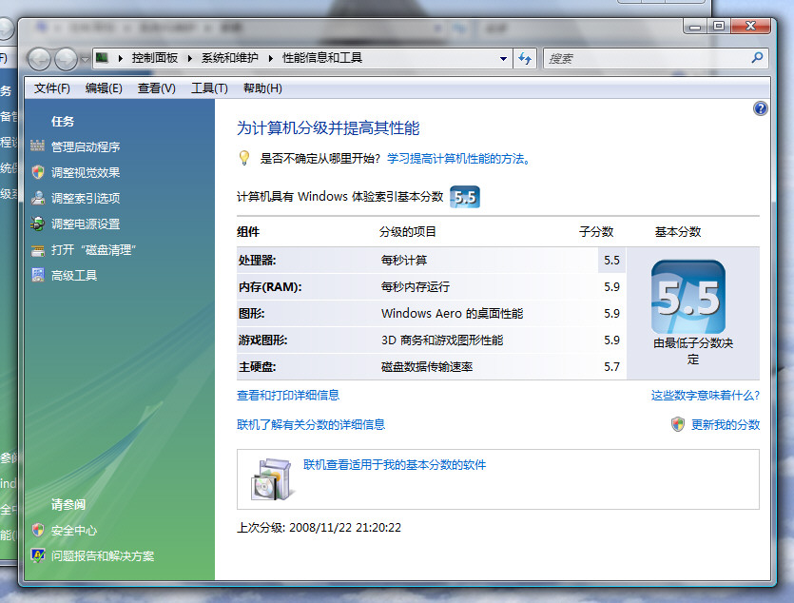Select the 处理器 row label

click(258, 261)
